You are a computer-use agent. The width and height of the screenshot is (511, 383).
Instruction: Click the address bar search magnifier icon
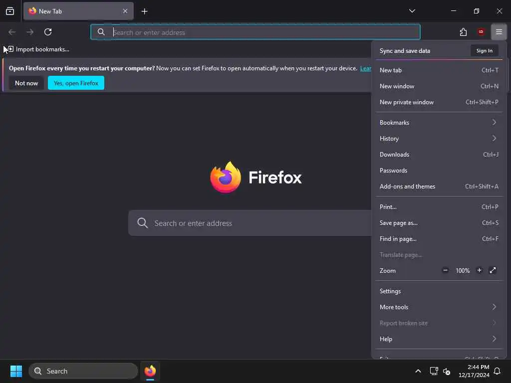pos(101,32)
